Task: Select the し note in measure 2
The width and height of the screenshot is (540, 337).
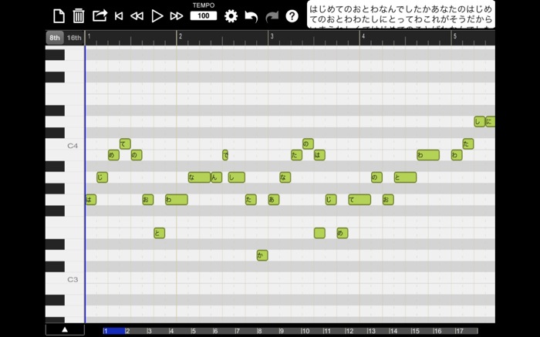Action: [x=237, y=177]
